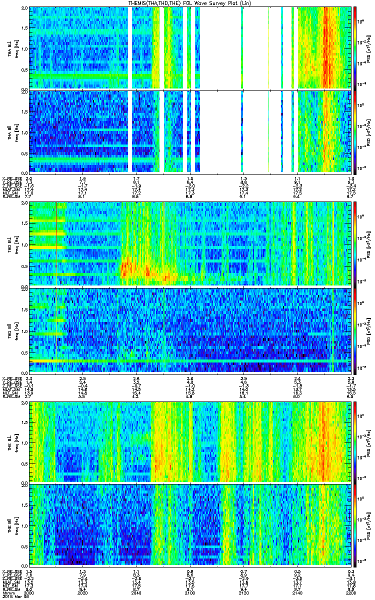Click the R_RE_SM row label under the THE panels

coord(10,590)
